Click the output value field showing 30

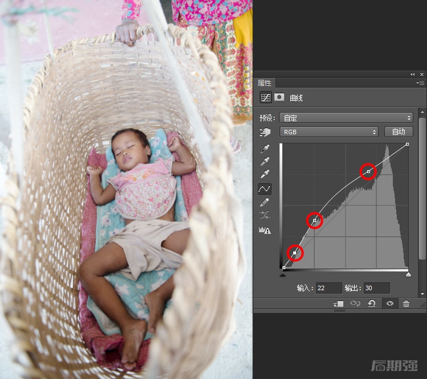coord(377,288)
